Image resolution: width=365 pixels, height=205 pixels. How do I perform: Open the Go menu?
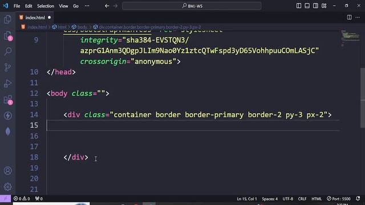76,6
